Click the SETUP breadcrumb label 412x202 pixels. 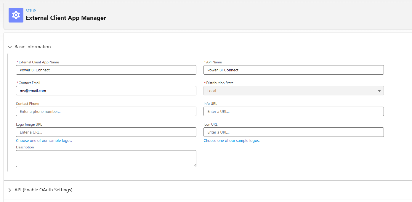point(31,11)
